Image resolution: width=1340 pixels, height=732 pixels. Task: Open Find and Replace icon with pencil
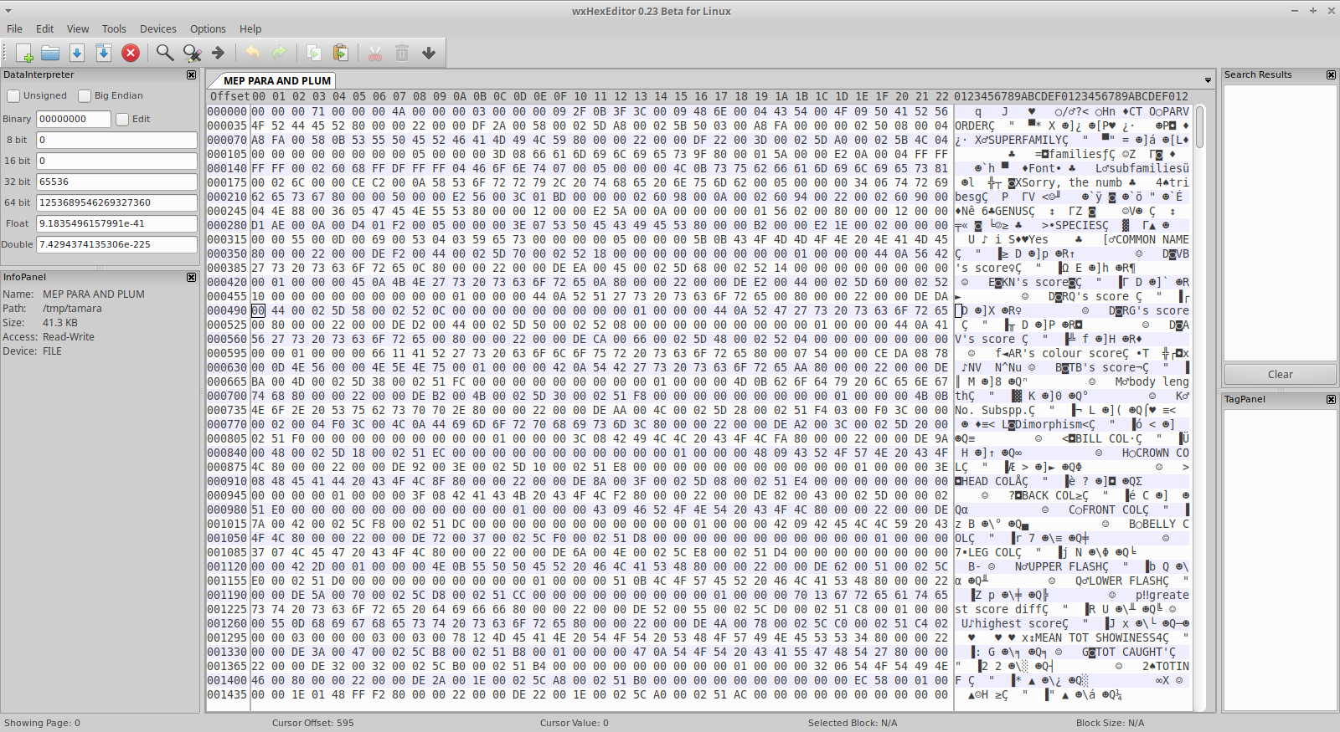pos(192,54)
